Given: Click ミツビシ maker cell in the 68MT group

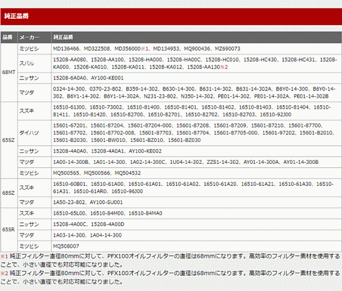Looking at the screenshot, I should [34, 49].
